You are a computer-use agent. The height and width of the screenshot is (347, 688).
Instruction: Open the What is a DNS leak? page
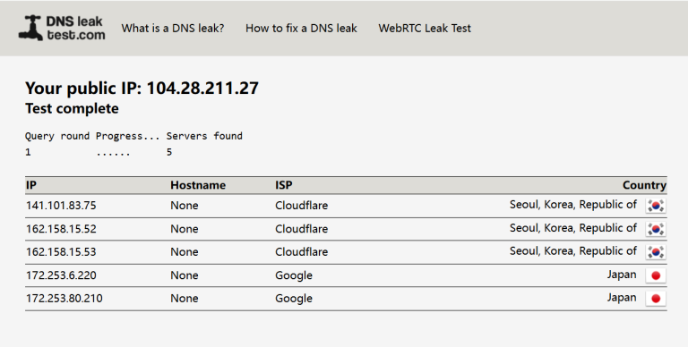point(173,28)
